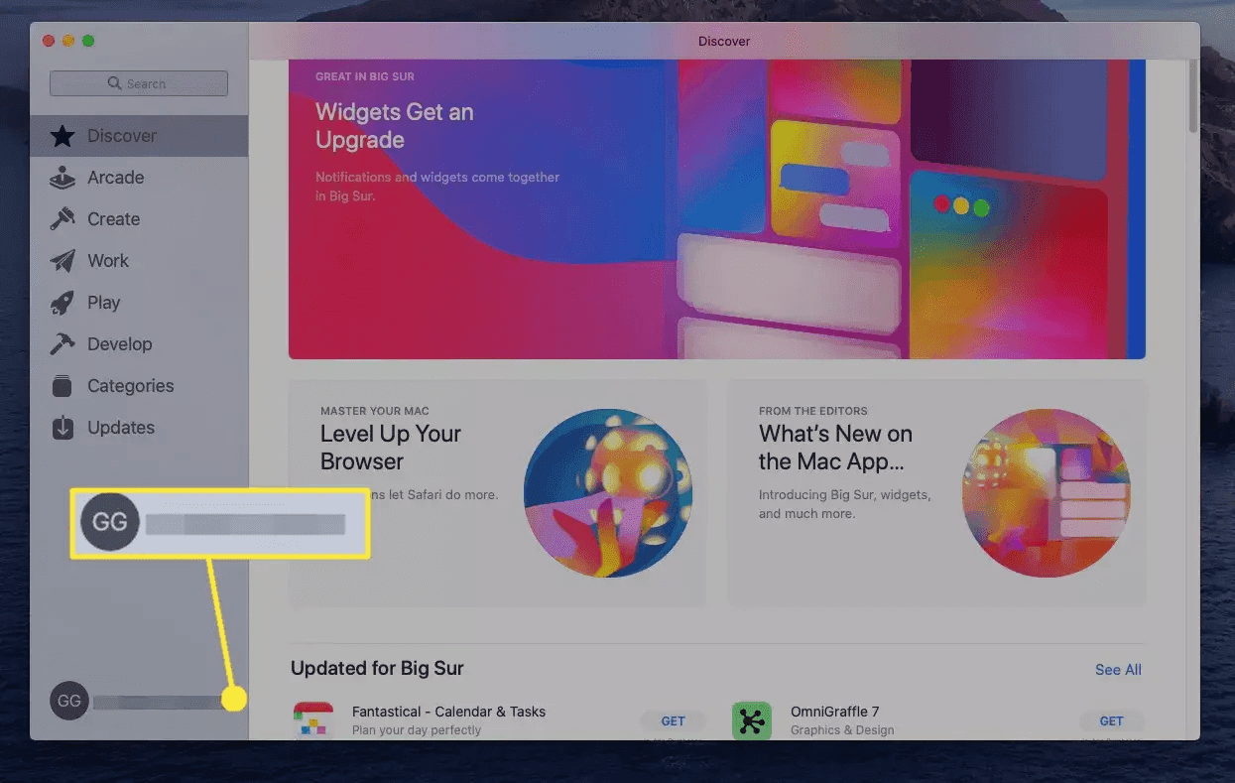Open the Arcade section

[139, 178]
